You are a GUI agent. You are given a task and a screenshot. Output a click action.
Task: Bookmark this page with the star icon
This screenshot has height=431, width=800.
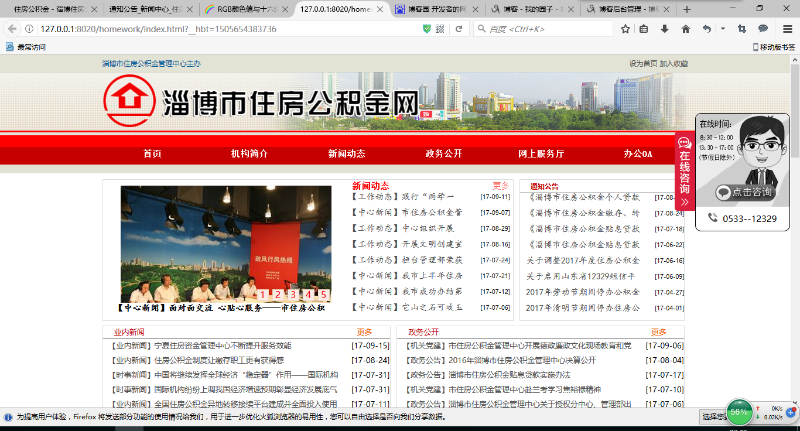[625, 29]
